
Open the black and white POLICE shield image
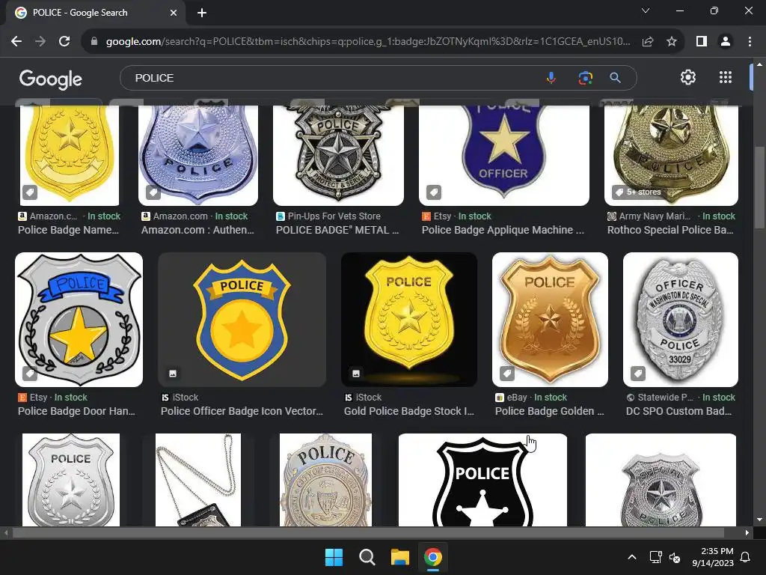[482, 480]
